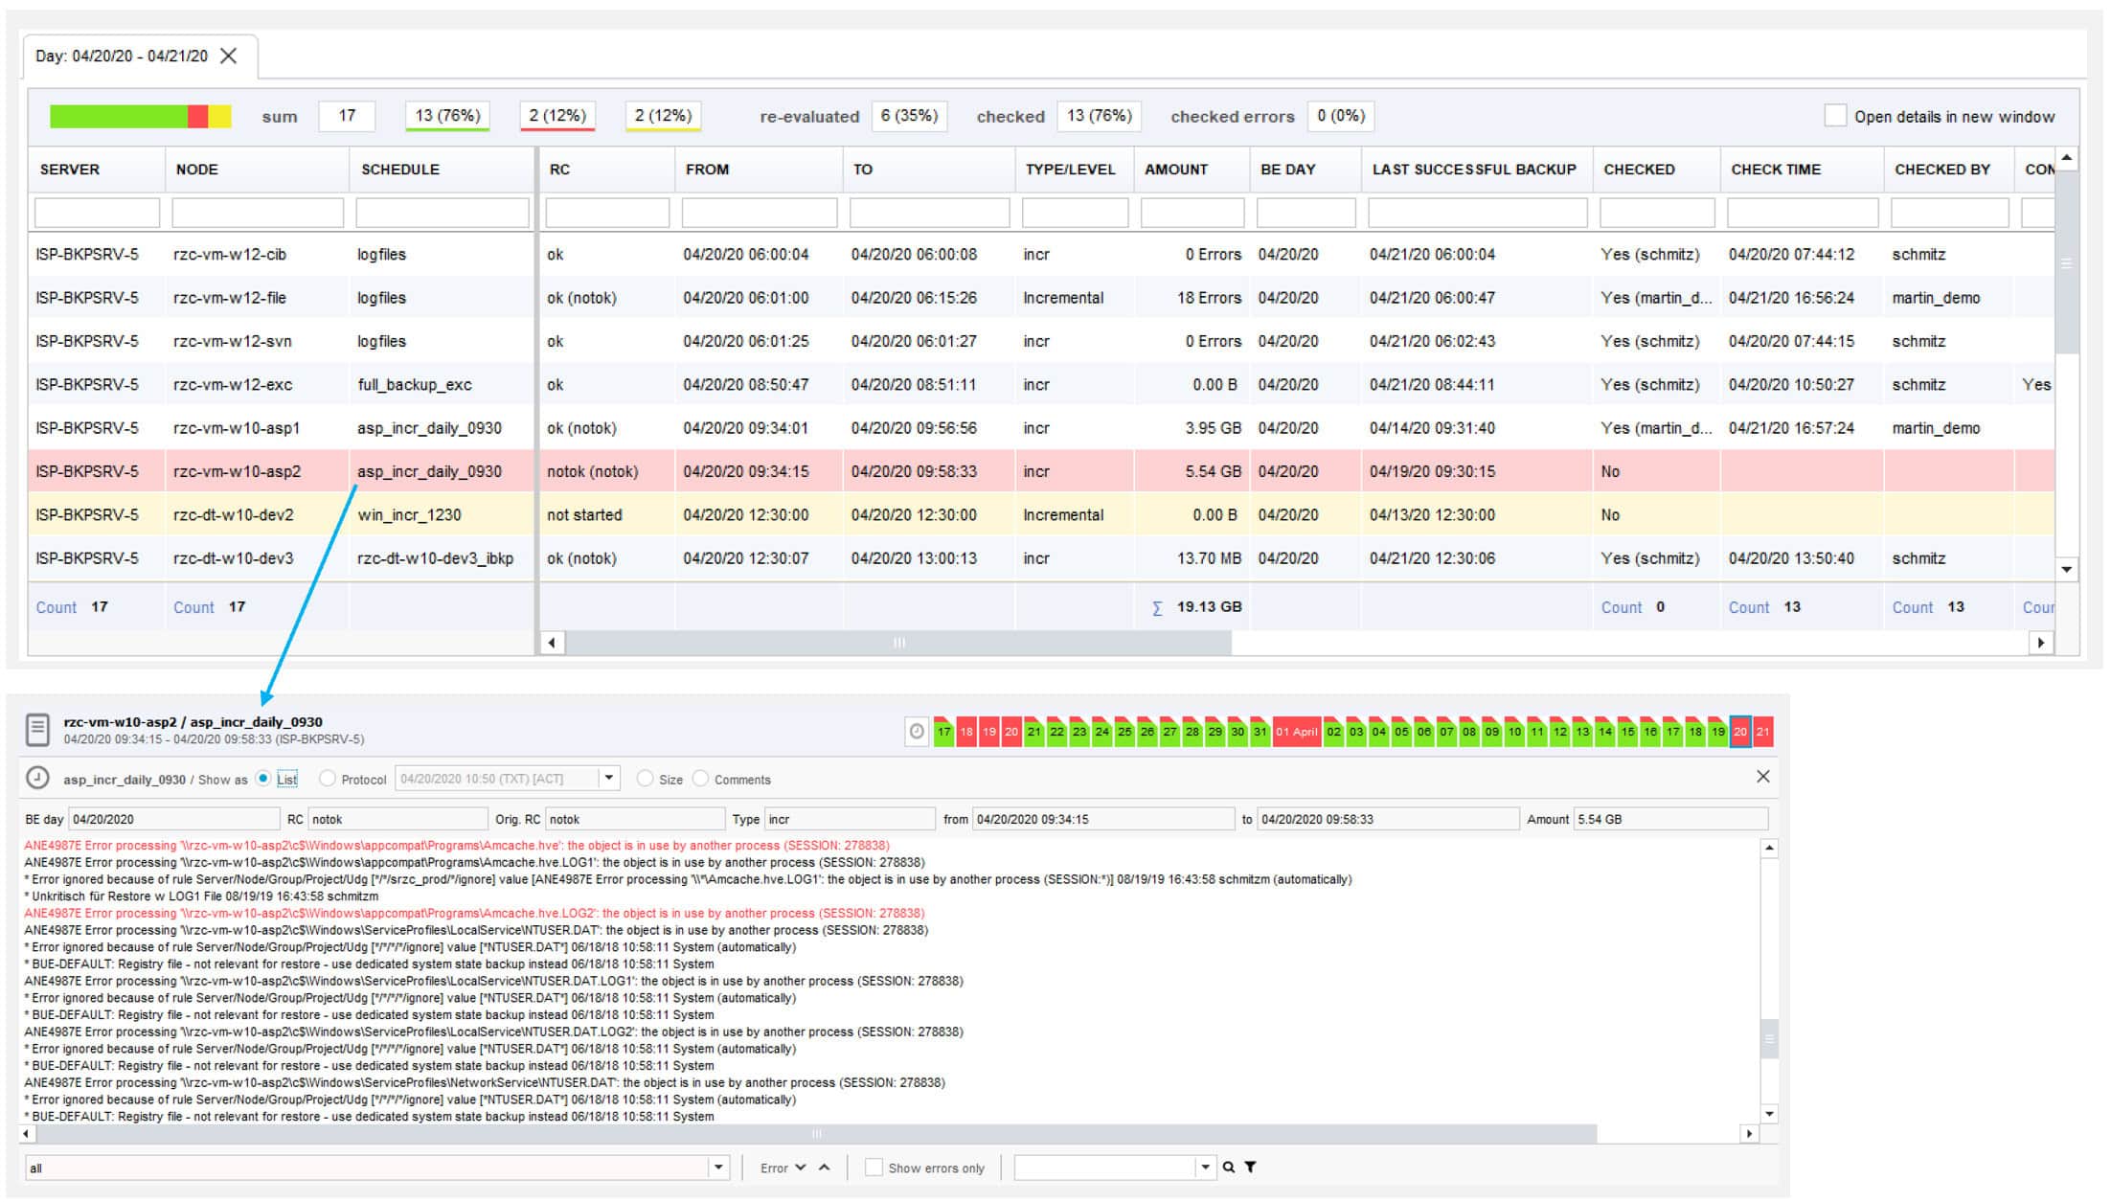Click the schedule clock icon beside asp_incr_daily_0930

tap(37, 778)
